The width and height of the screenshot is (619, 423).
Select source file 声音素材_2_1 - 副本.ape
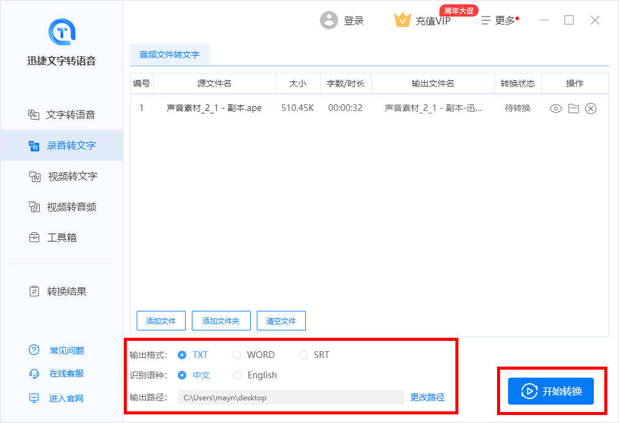[214, 108]
